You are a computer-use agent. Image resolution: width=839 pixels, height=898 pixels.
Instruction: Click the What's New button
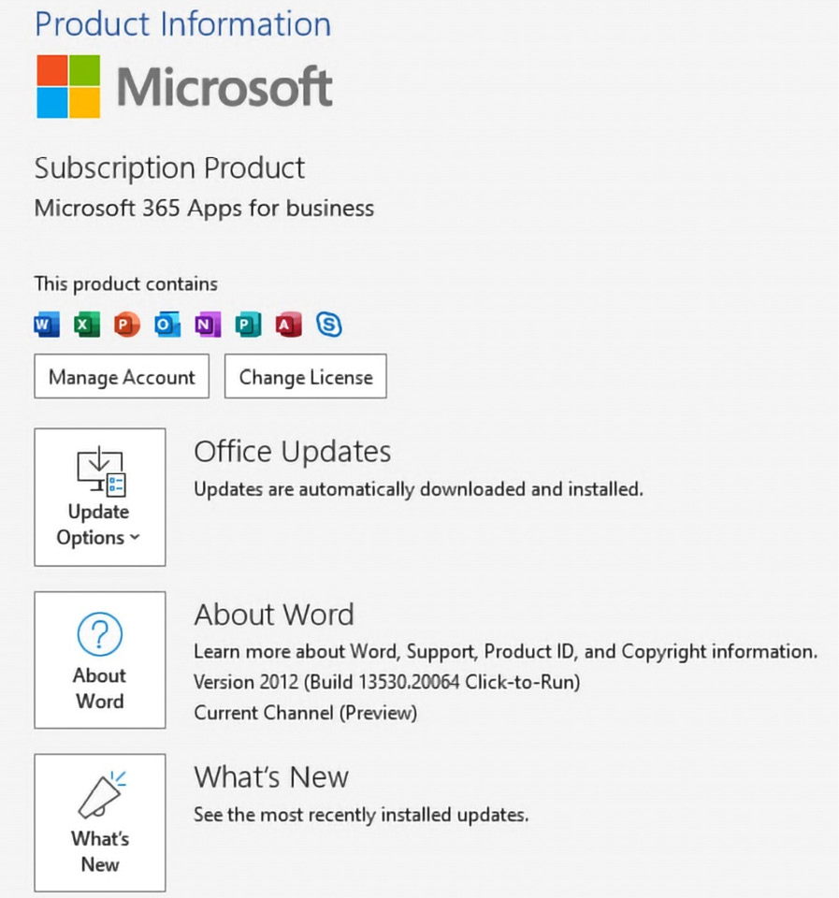click(100, 822)
